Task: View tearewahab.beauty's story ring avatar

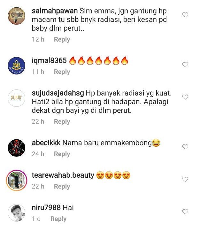Action: pos(17,180)
